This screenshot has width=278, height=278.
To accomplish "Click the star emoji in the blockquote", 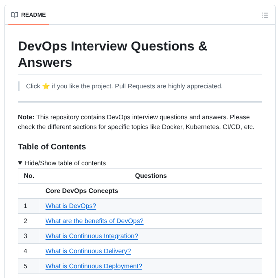I will pos(46,86).
